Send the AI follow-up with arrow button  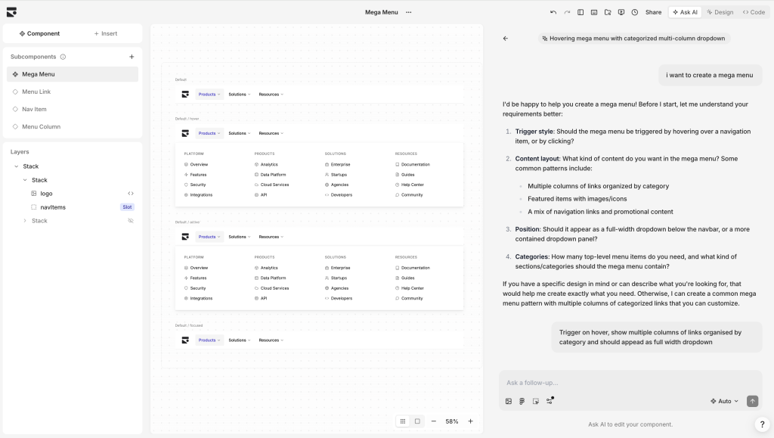coord(752,401)
